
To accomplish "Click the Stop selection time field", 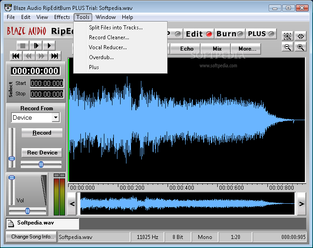I will [47, 94].
